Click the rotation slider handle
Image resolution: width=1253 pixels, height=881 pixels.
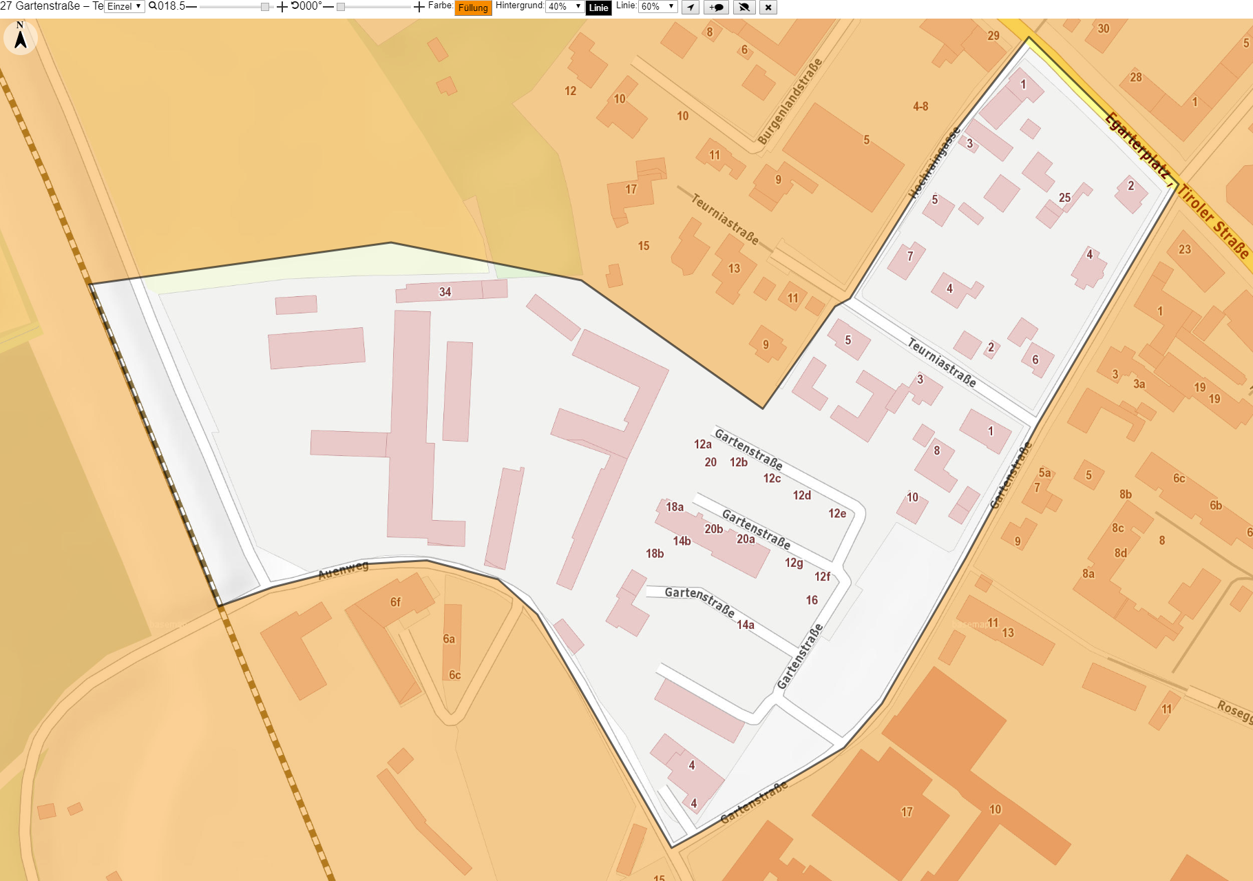click(340, 7)
